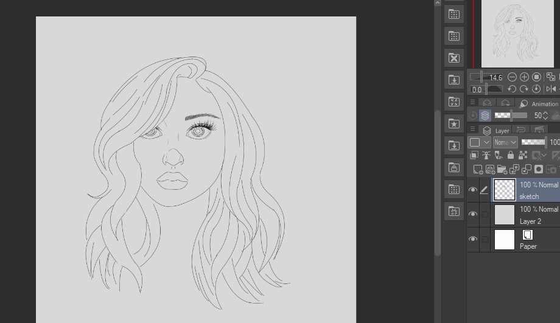Viewport: 560px width, 323px height.
Task: Set as reference layer with lighthouse icon
Action: click(486, 155)
